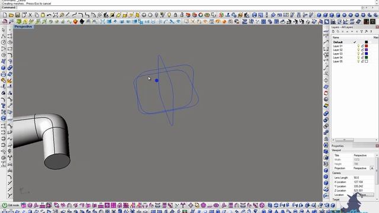Toggle Layer 02 visibility light bulb
Screen dimensions: 379x213
(x=358, y=50)
